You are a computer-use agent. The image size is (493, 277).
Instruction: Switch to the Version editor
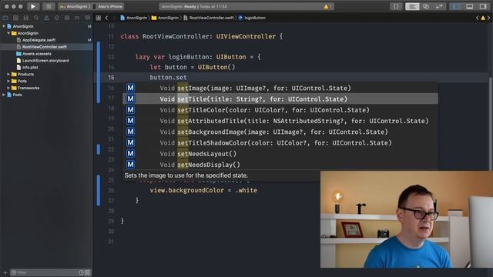click(439, 6)
